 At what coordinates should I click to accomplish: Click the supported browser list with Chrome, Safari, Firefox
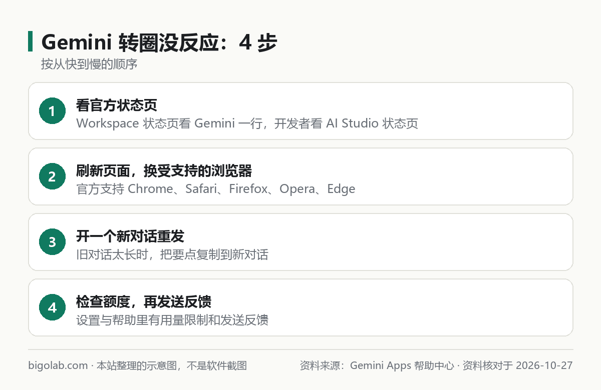[x=216, y=189]
